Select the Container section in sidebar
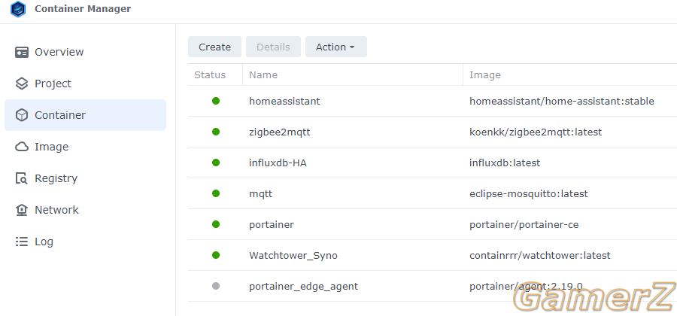The height and width of the screenshot is (316, 677). tap(85, 115)
